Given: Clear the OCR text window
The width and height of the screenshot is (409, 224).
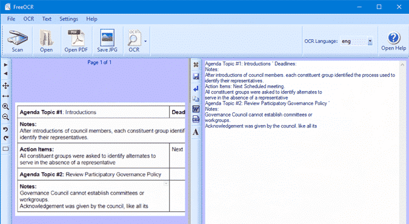Looking at the screenshot, I should (196, 65).
